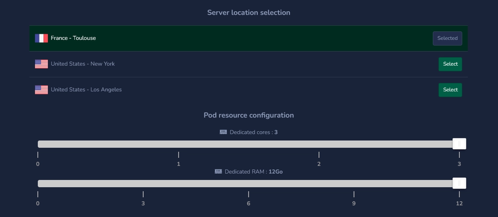Select the United States - New York server
Image resolution: width=498 pixels, height=217 pixels.
point(450,64)
